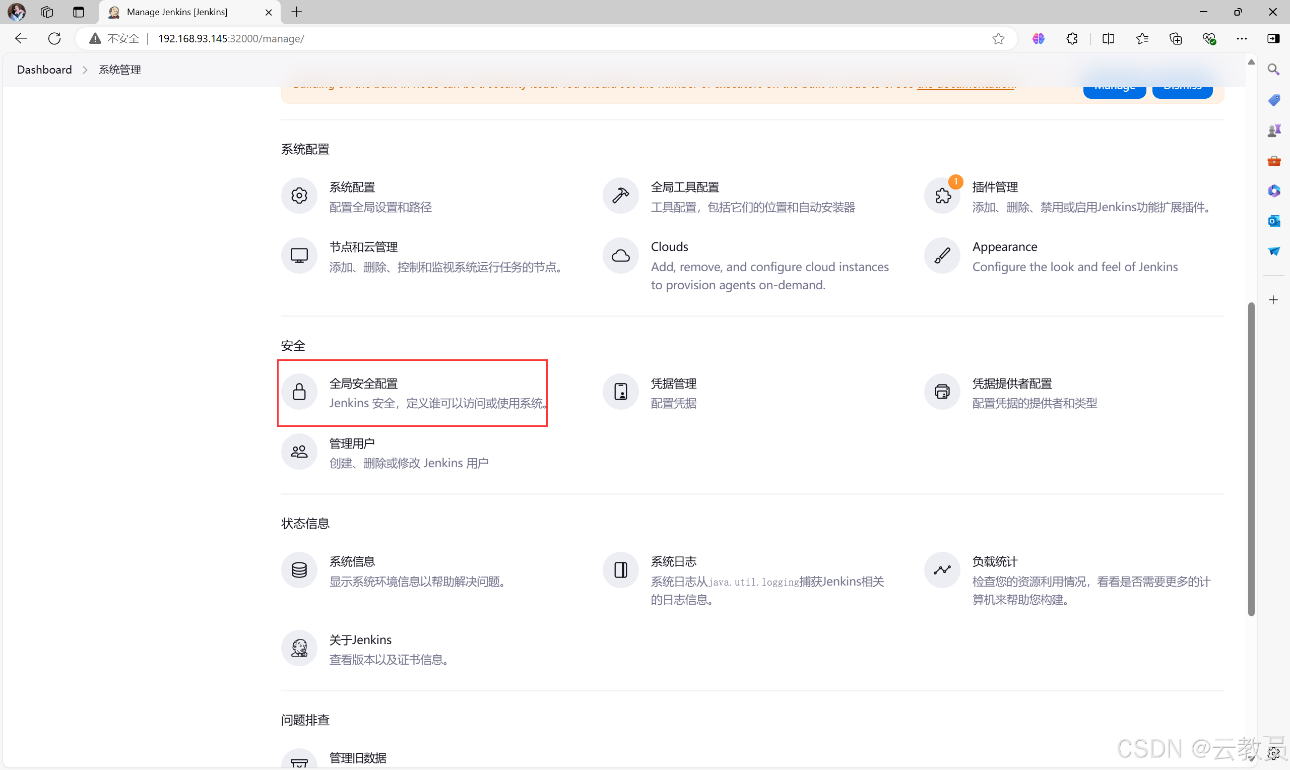This screenshot has width=1290, height=770.
Task: Open 凭据提供者配置 icon
Action: click(942, 392)
